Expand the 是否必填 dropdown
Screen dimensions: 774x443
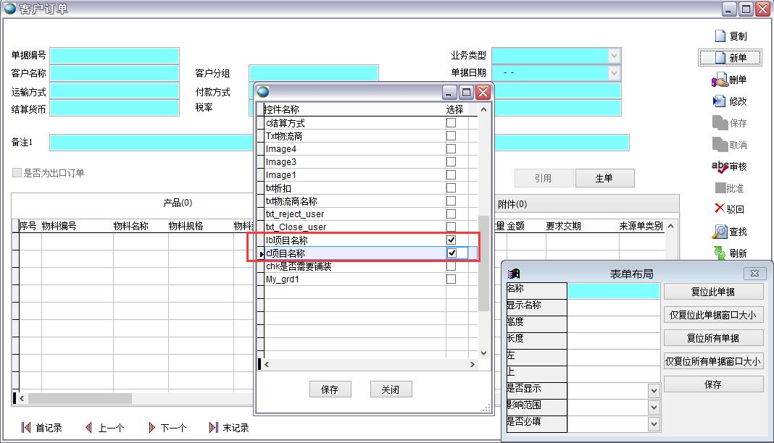pos(654,424)
